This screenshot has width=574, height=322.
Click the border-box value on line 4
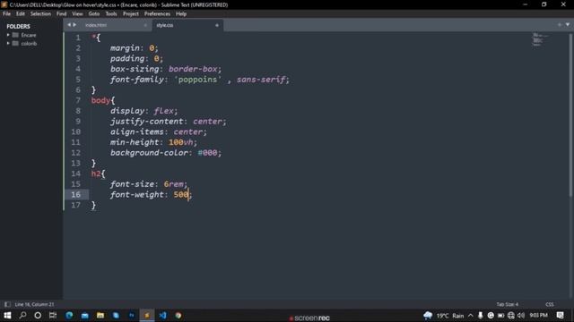[x=193, y=69]
